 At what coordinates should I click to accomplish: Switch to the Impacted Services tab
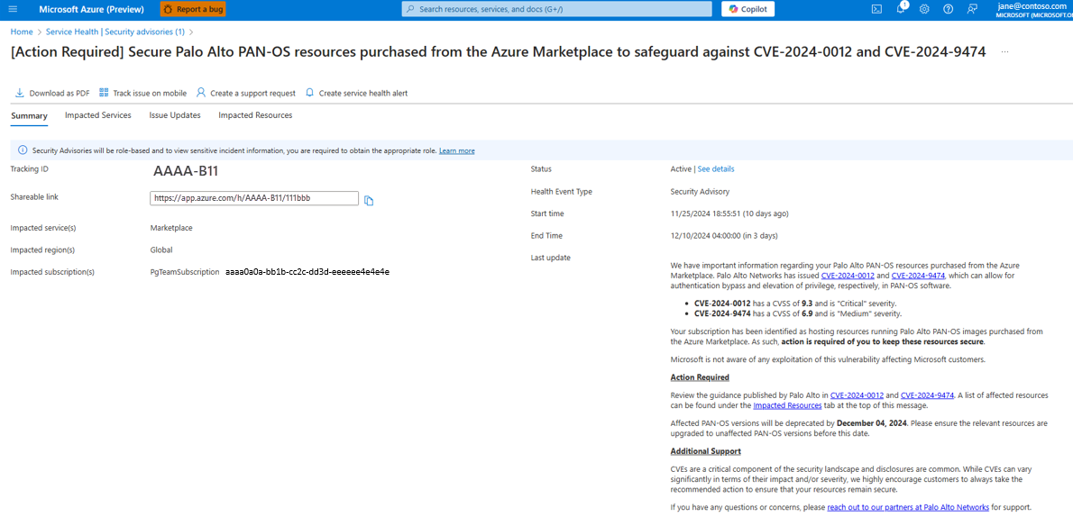click(98, 115)
